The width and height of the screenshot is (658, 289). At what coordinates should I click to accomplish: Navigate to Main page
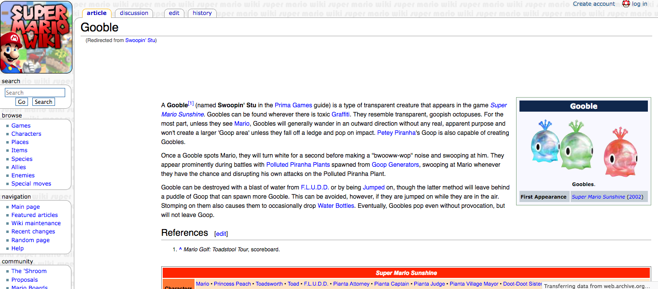[26, 207]
